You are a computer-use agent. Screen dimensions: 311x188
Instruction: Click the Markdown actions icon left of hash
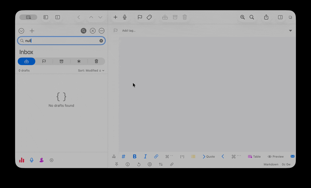pos(114,157)
